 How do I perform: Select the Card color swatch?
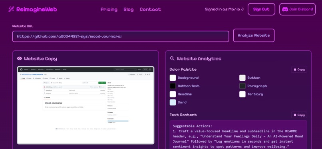(x=173, y=102)
